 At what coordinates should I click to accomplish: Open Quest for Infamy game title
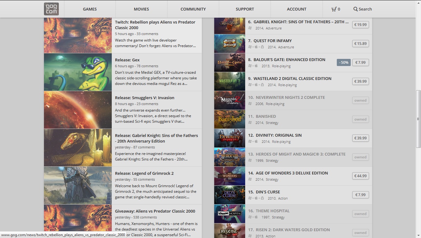click(272, 41)
